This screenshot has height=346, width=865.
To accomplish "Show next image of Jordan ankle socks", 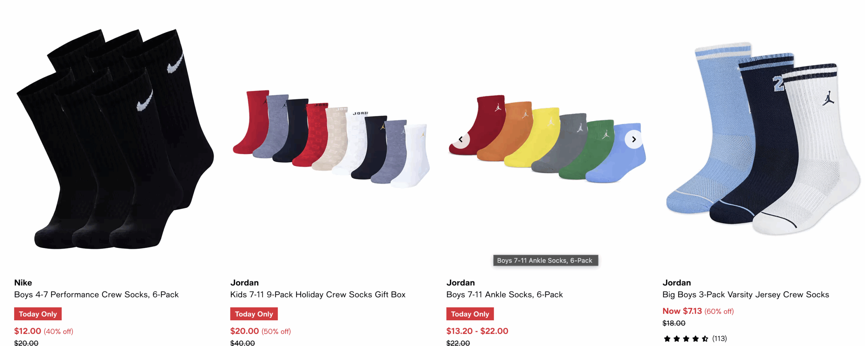I will pyautogui.click(x=634, y=139).
